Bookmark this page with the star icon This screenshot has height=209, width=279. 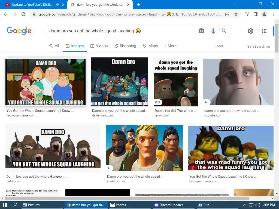[236, 14]
